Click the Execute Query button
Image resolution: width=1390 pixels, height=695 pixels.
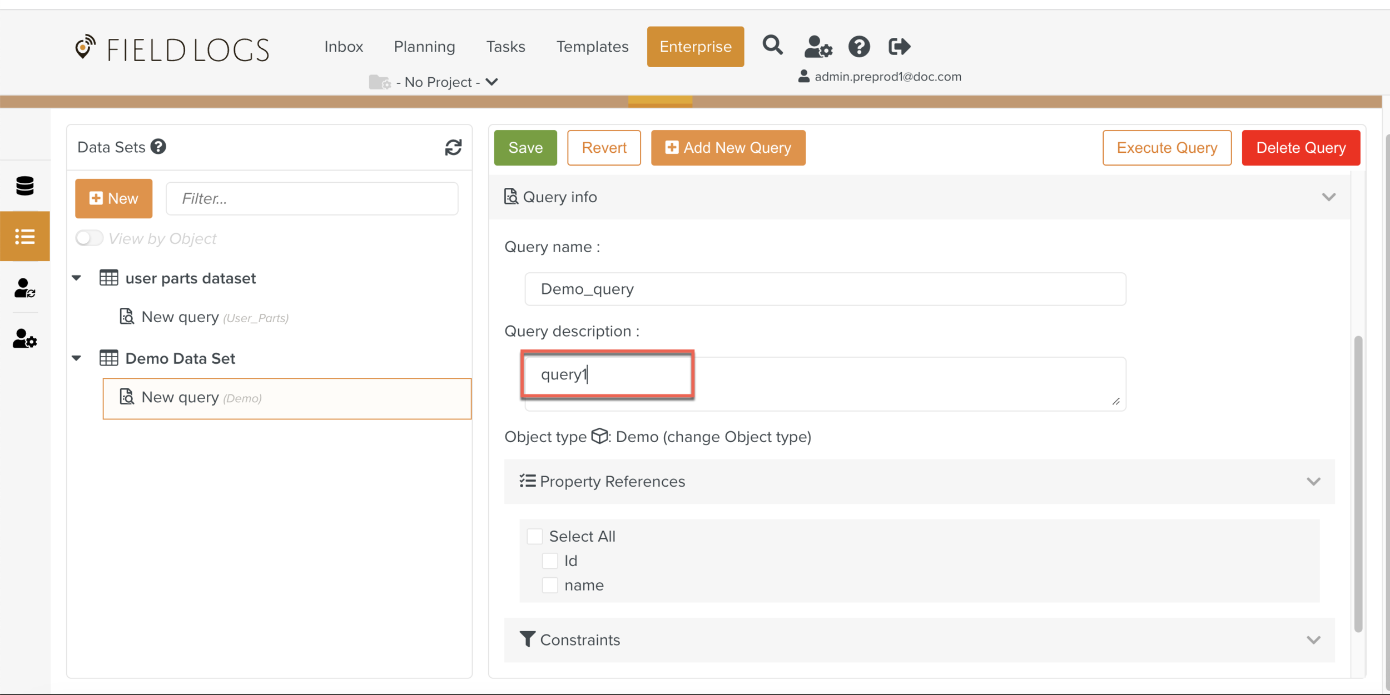pyautogui.click(x=1166, y=148)
